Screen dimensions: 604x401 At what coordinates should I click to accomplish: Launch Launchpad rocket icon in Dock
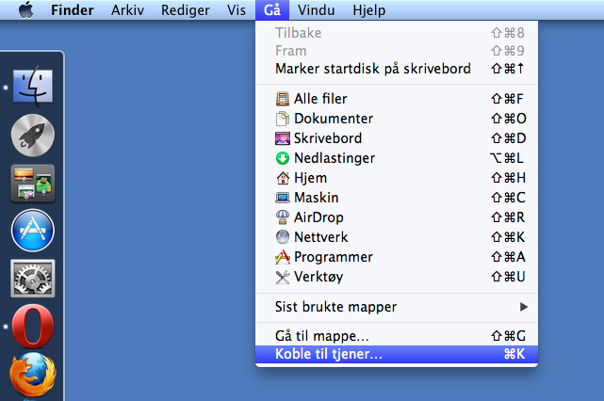click(x=33, y=134)
